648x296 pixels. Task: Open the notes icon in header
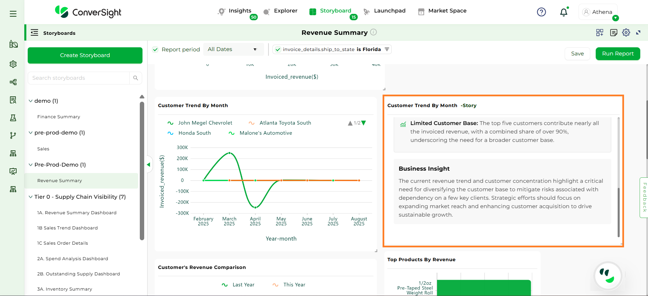pyautogui.click(x=614, y=32)
